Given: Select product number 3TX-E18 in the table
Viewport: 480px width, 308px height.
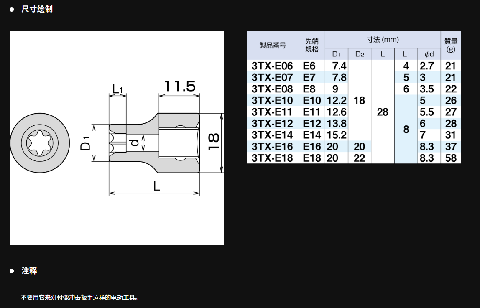Looking at the screenshot, I should click(x=272, y=158).
